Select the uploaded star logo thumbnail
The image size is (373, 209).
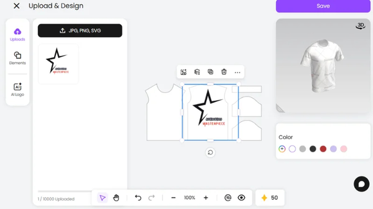coord(58,64)
